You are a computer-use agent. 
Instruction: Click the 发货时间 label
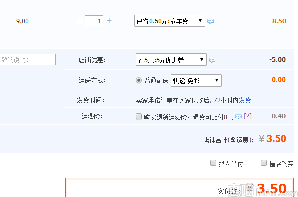[x=91, y=100]
